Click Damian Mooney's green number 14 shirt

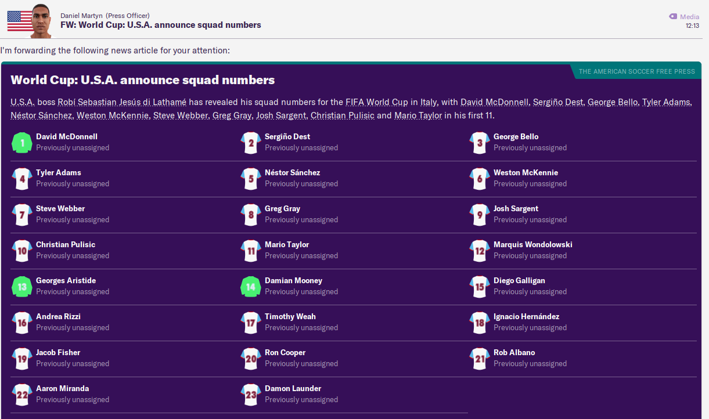(251, 287)
